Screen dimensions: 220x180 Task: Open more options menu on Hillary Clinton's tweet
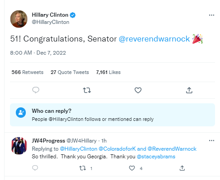[x=211, y=15]
